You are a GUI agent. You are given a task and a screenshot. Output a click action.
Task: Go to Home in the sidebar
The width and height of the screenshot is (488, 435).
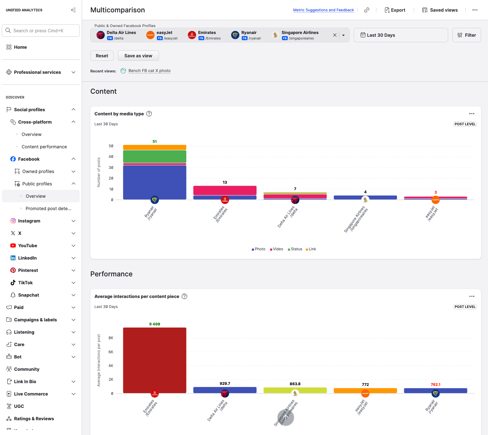(x=20, y=47)
